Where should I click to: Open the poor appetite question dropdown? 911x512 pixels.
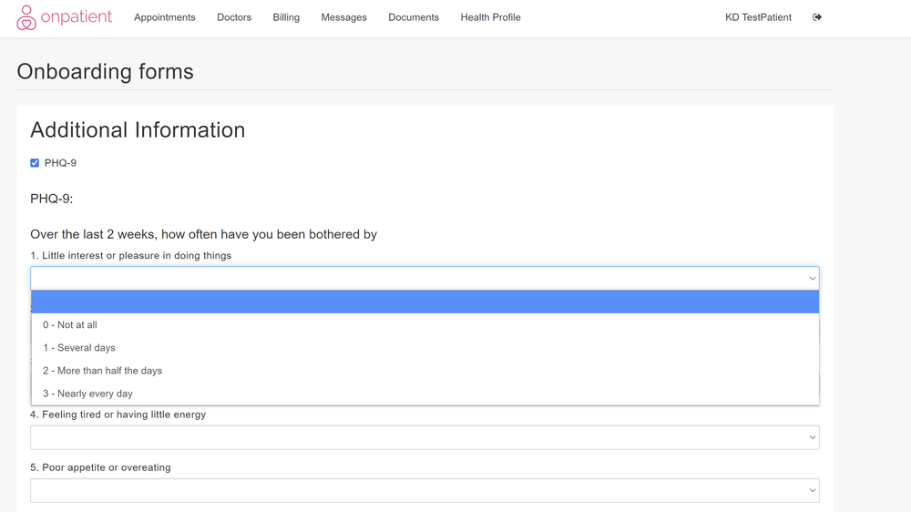pyautogui.click(x=425, y=490)
